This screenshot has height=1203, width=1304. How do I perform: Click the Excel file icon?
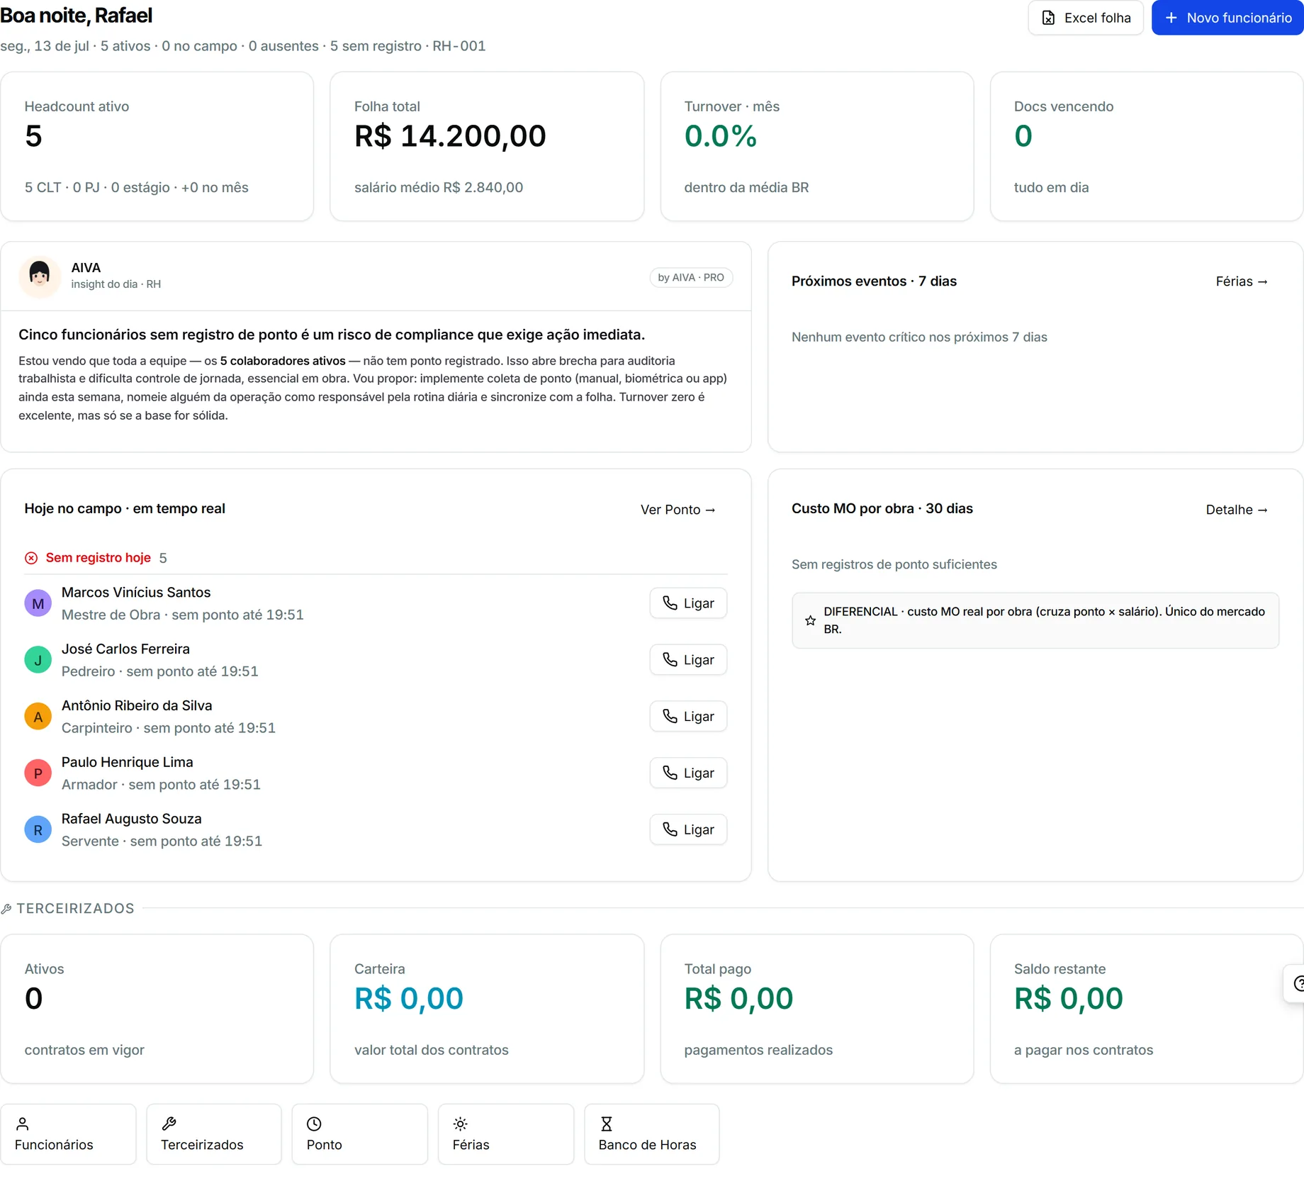coord(1048,18)
